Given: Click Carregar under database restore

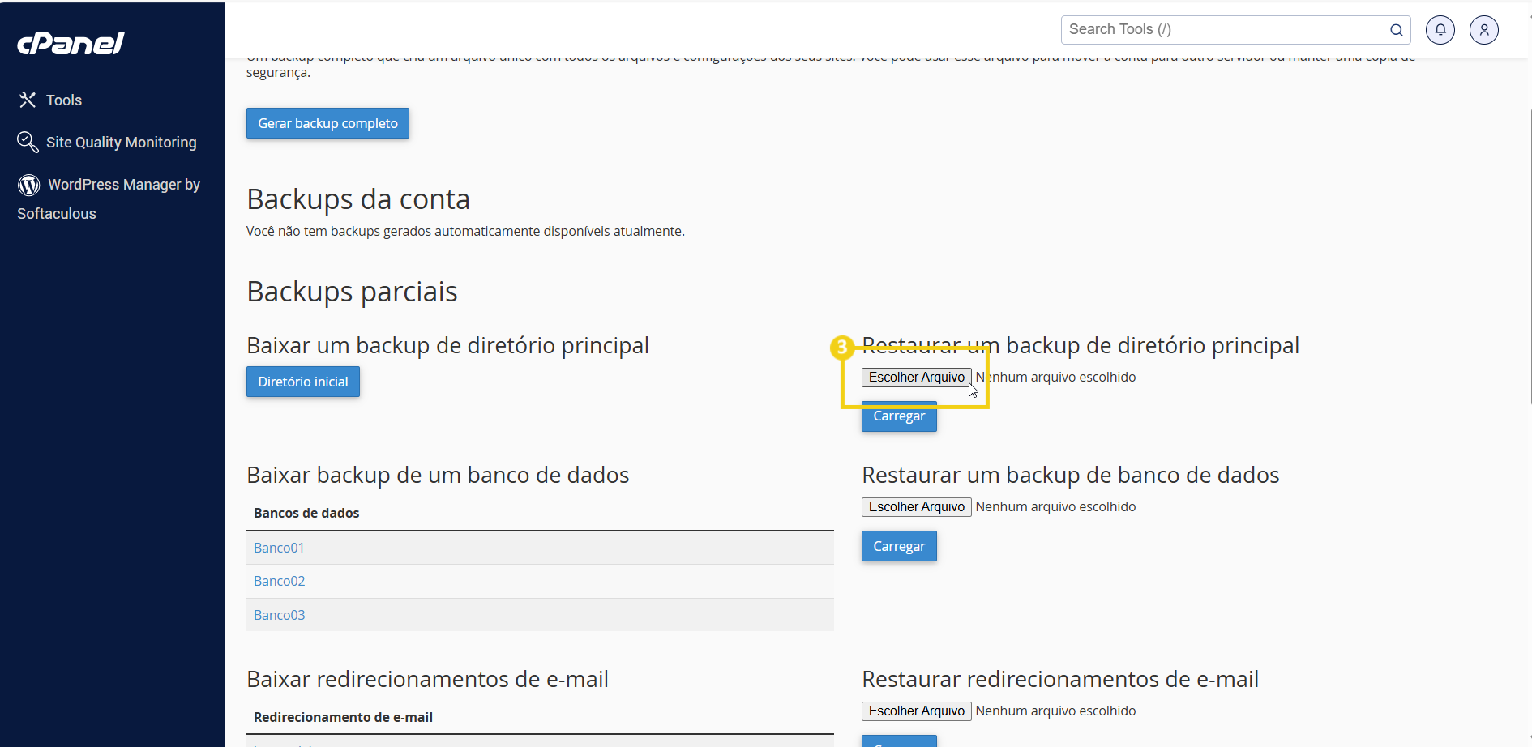Looking at the screenshot, I should [x=899, y=546].
